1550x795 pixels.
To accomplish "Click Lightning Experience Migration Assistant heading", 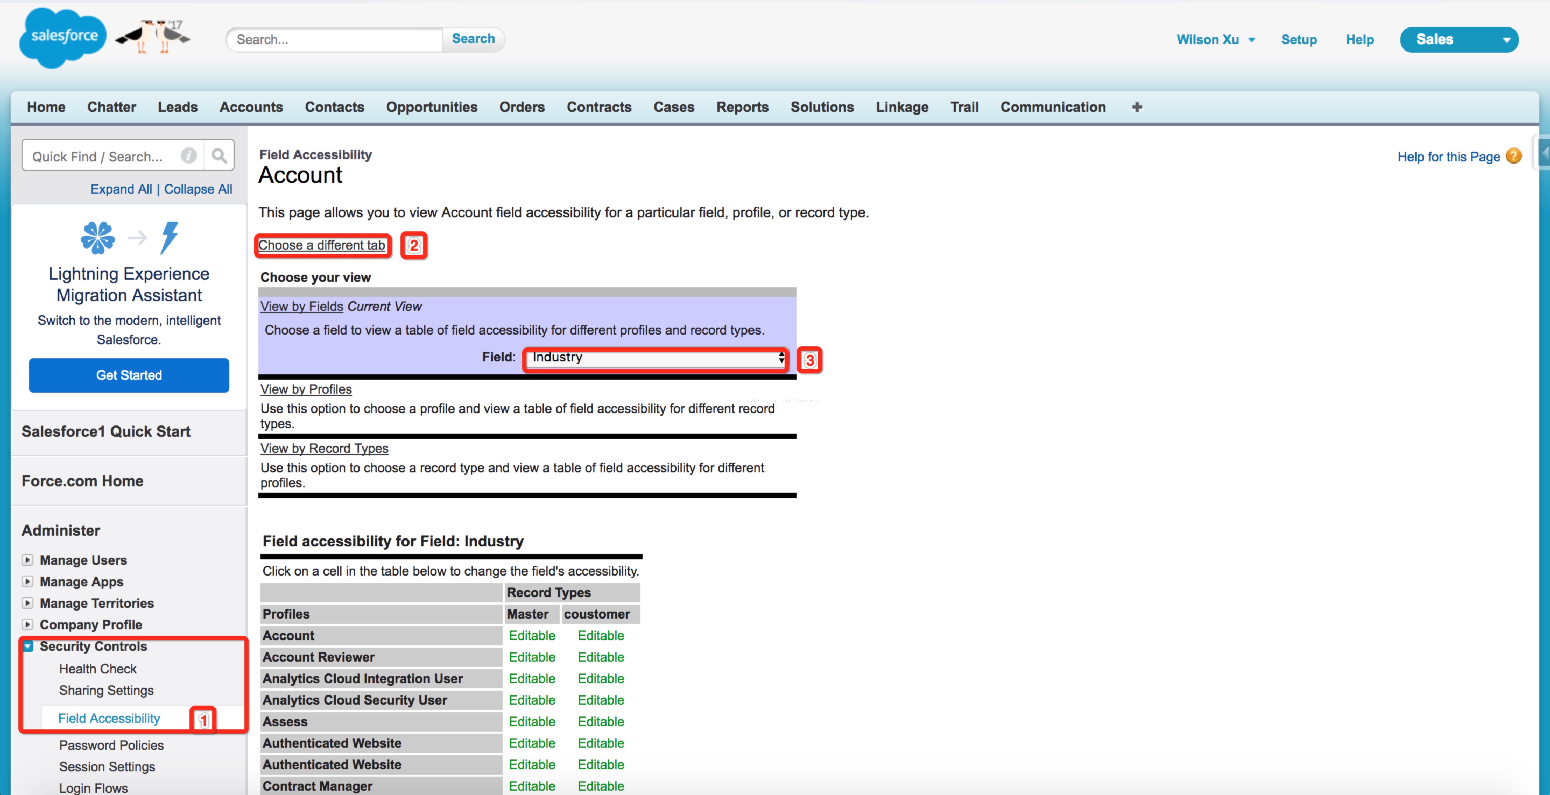I will pos(129,285).
